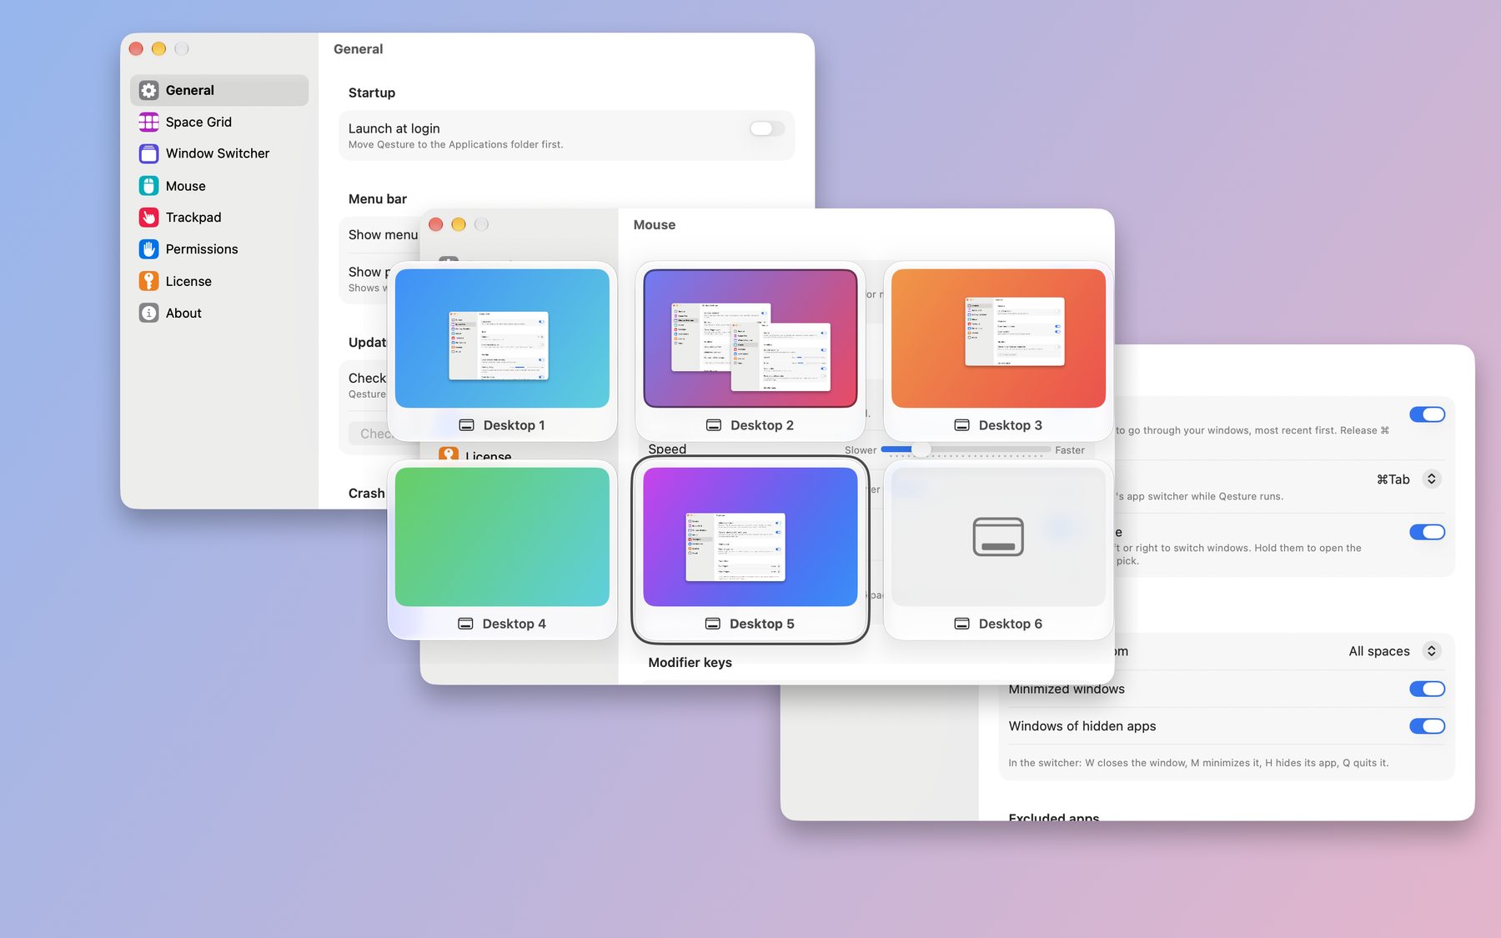The height and width of the screenshot is (938, 1501).
Task: Click the 'Slower' label by the slider
Action: pyautogui.click(x=861, y=450)
